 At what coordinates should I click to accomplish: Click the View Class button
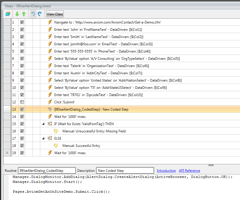click(x=55, y=14)
